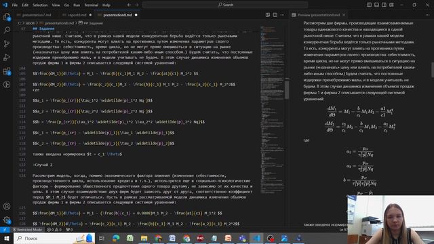Screen dimensions: 434x244
Task: Split the editor right
Action: pyautogui.click(x=275, y=15)
